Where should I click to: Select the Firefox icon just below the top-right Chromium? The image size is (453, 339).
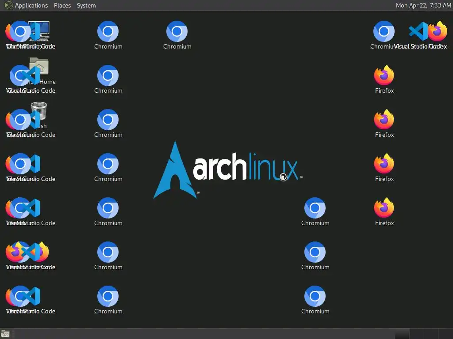point(384,75)
